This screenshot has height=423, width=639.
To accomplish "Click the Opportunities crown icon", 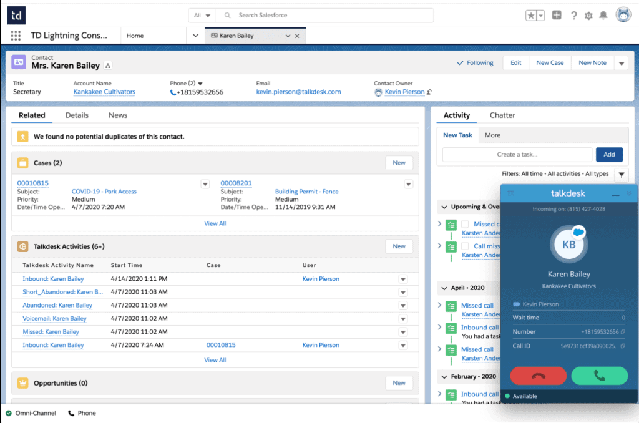I will click(x=23, y=383).
